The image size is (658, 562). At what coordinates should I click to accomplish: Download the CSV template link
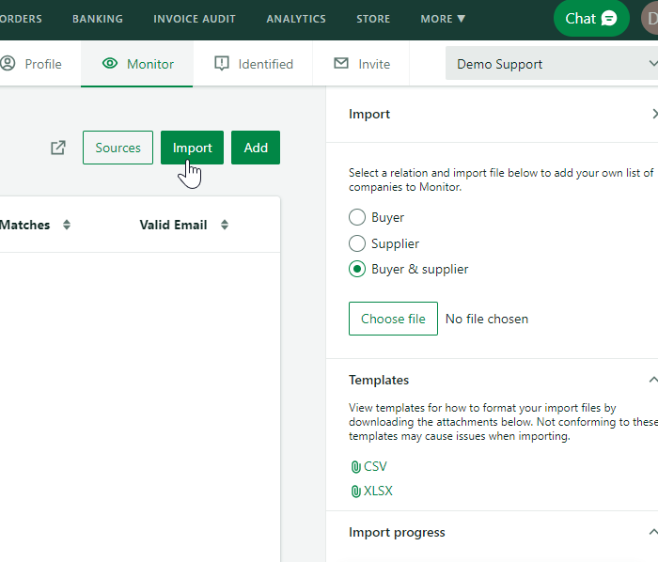point(375,466)
